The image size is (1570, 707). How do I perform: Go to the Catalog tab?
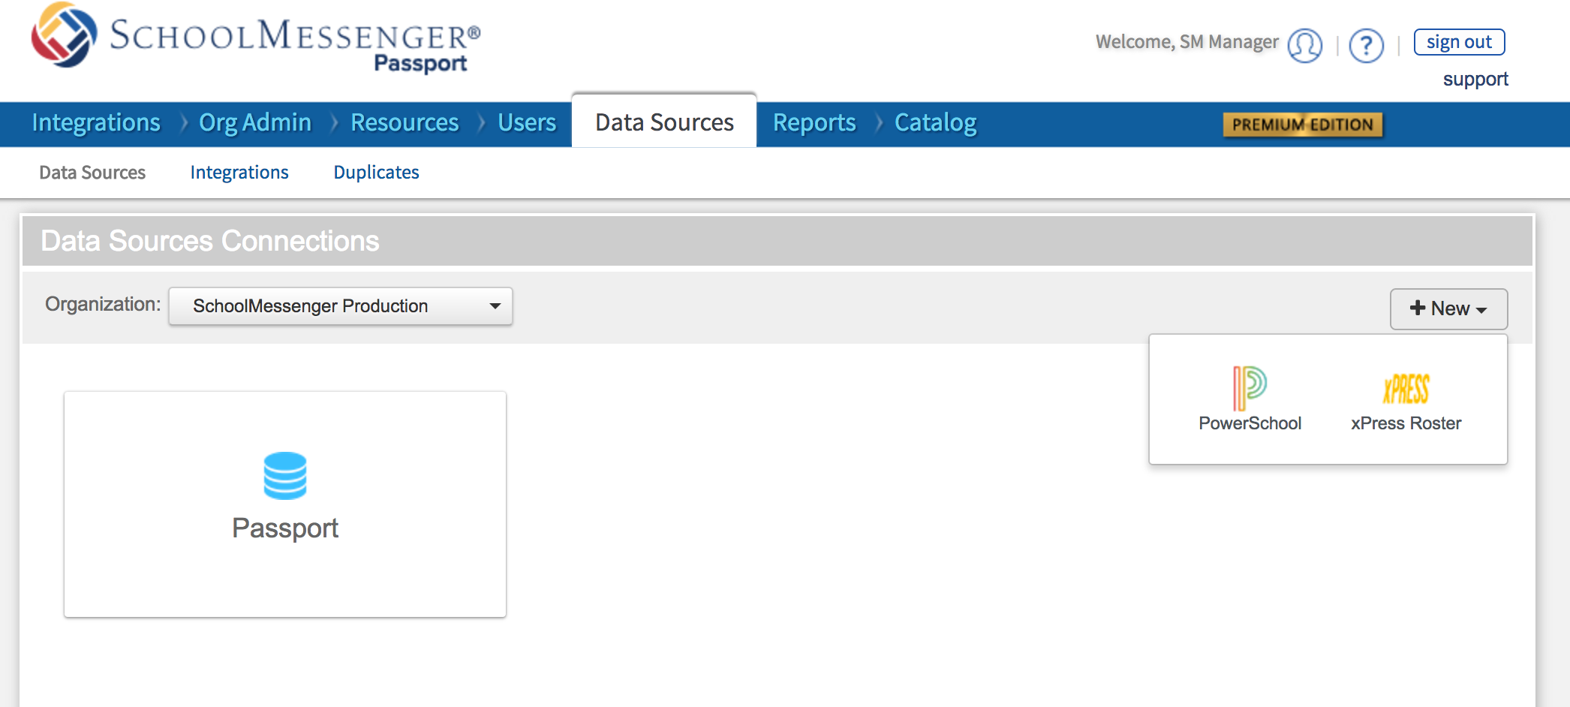(936, 122)
